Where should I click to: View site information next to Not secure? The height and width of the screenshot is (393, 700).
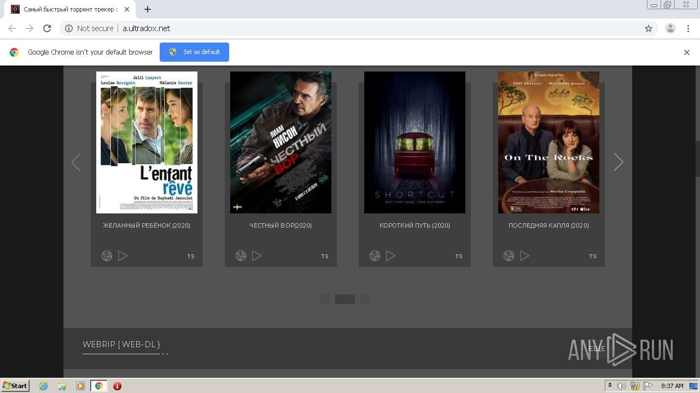[x=69, y=28]
